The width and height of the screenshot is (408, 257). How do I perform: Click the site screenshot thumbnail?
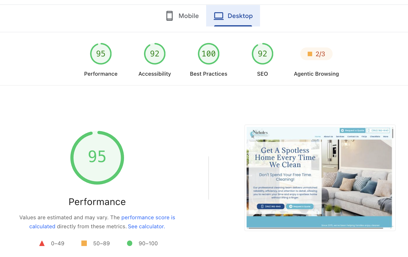point(320,178)
